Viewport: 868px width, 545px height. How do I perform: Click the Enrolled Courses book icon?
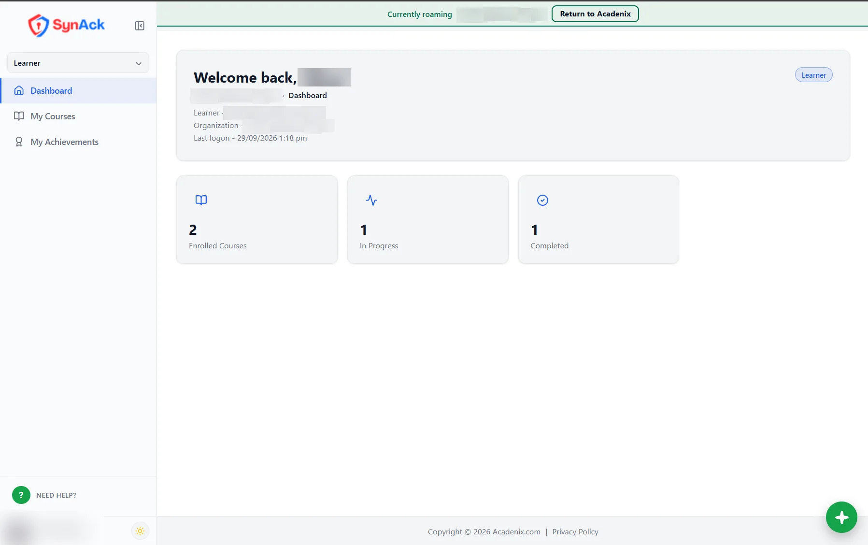[201, 200]
